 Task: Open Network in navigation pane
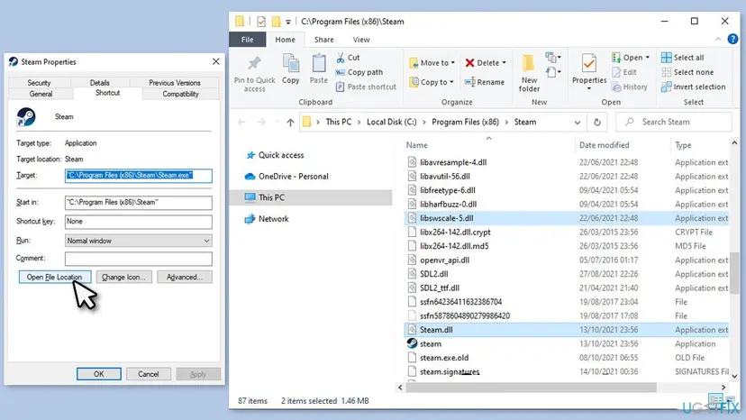click(267, 219)
